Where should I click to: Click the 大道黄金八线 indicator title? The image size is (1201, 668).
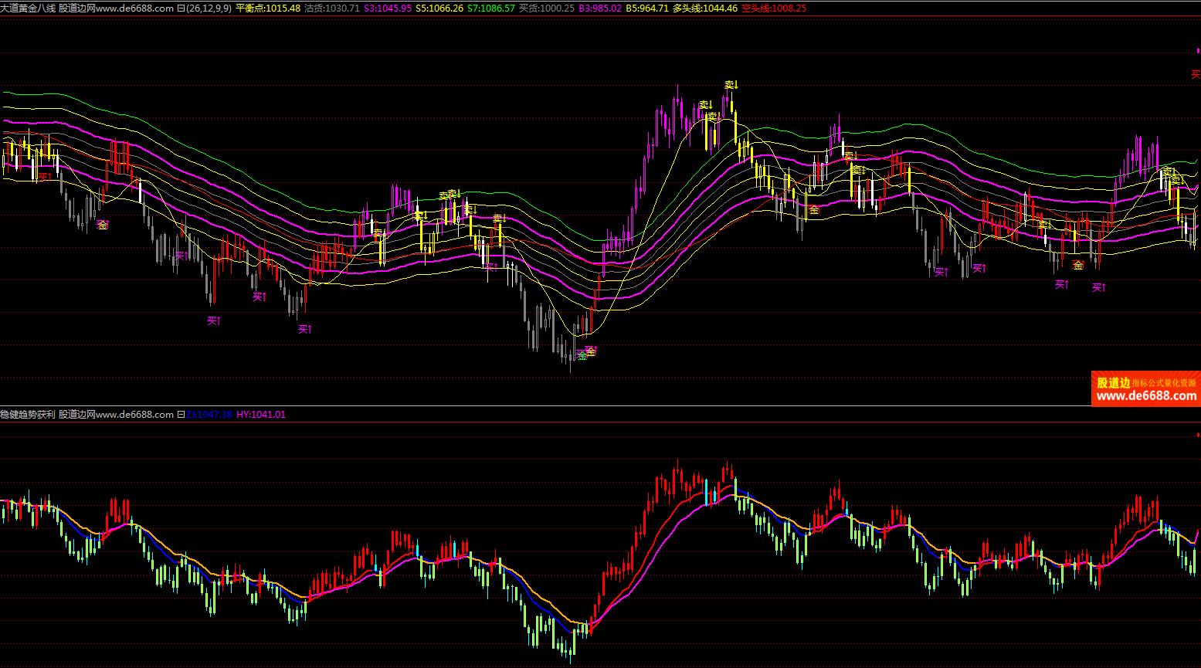pos(28,8)
